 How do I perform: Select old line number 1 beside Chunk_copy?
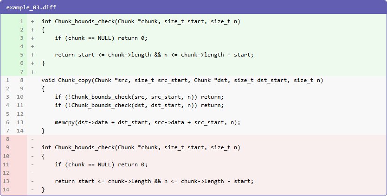(x=8, y=80)
